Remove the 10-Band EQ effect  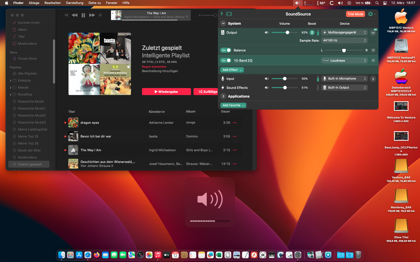coord(373,60)
